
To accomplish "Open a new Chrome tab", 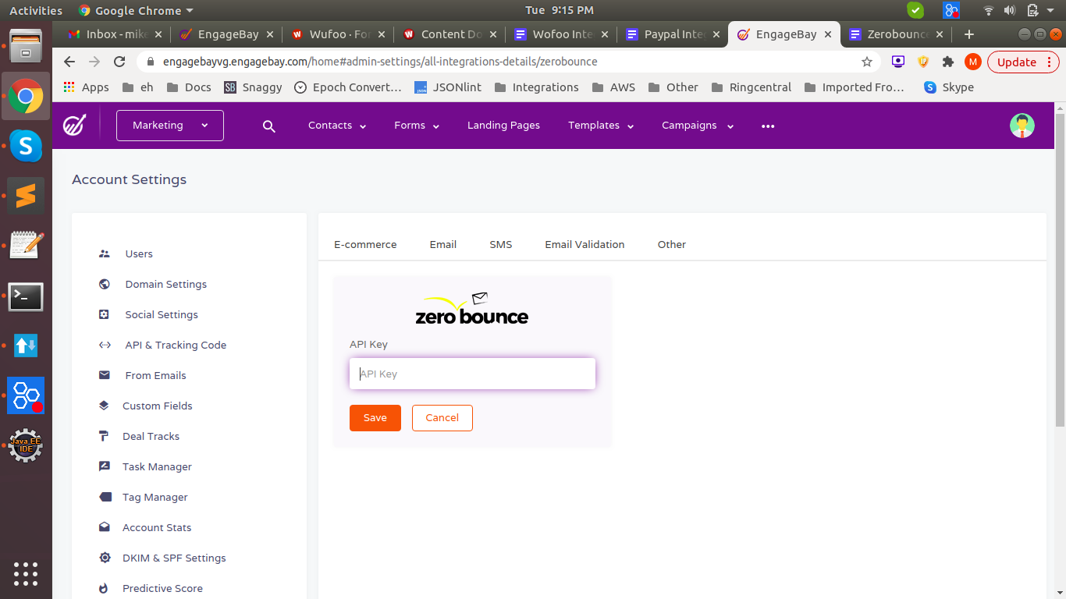I will click(969, 34).
